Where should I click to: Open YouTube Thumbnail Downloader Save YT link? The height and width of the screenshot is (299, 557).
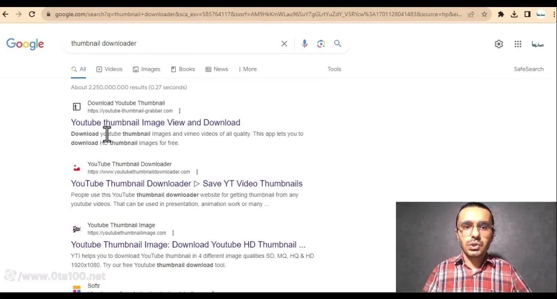click(187, 184)
